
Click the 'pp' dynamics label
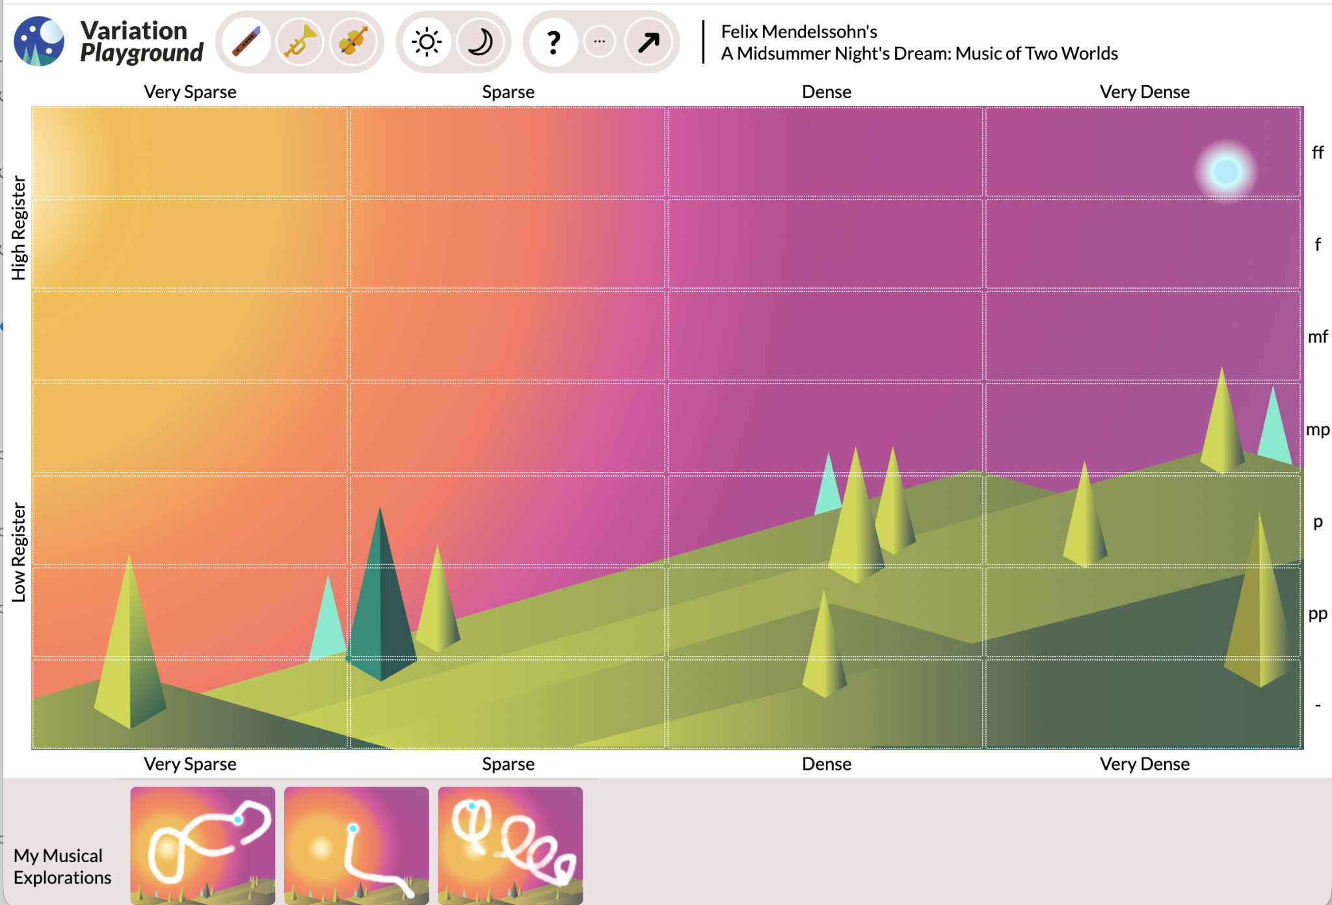(x=1318, y=614)
